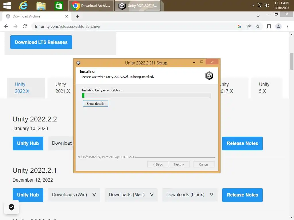This screenshot has width=294, height=220.
Task: Expand Downloads dropdown for Unity 2022.2.2
Action: (61, 143)
